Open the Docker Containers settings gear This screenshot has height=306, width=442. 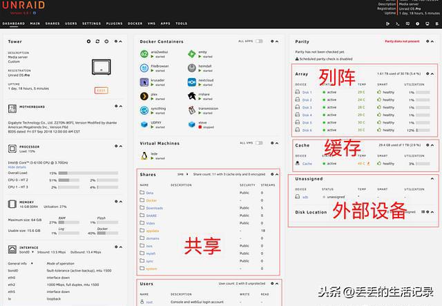(272, 41)
